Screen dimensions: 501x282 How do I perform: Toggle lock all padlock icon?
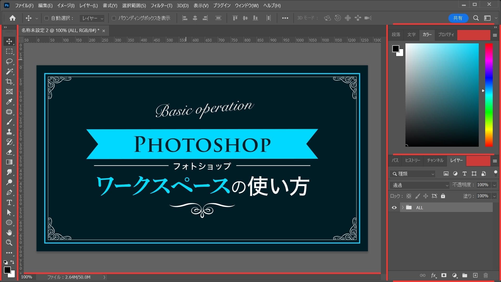443,196
